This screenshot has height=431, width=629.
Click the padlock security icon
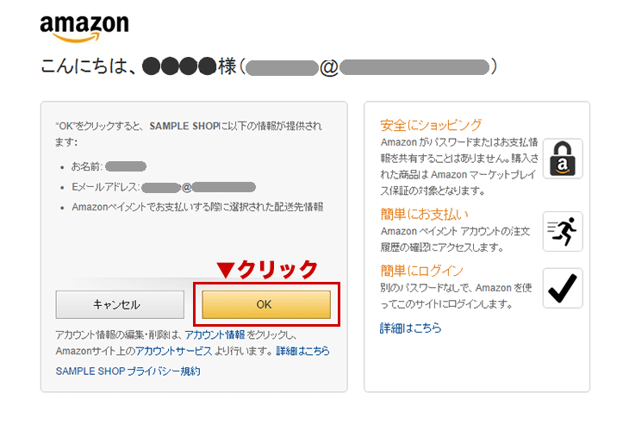[563, 159]
